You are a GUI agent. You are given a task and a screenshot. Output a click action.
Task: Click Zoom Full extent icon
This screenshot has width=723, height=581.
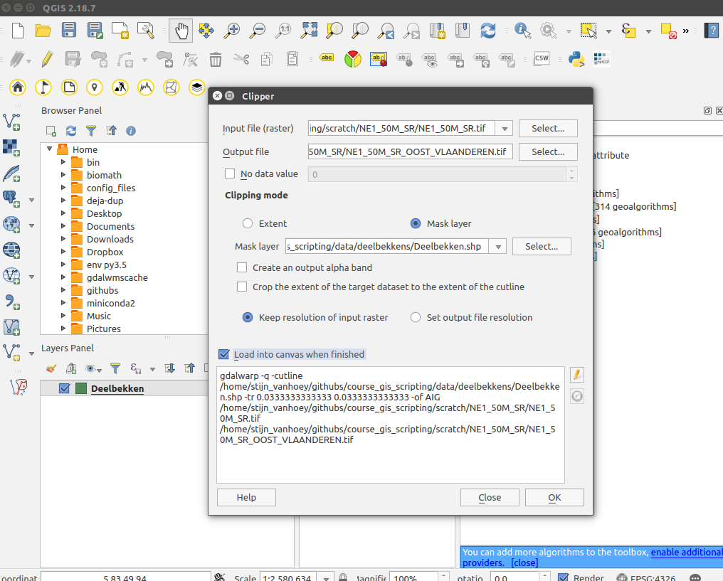[x=309, y=31]
